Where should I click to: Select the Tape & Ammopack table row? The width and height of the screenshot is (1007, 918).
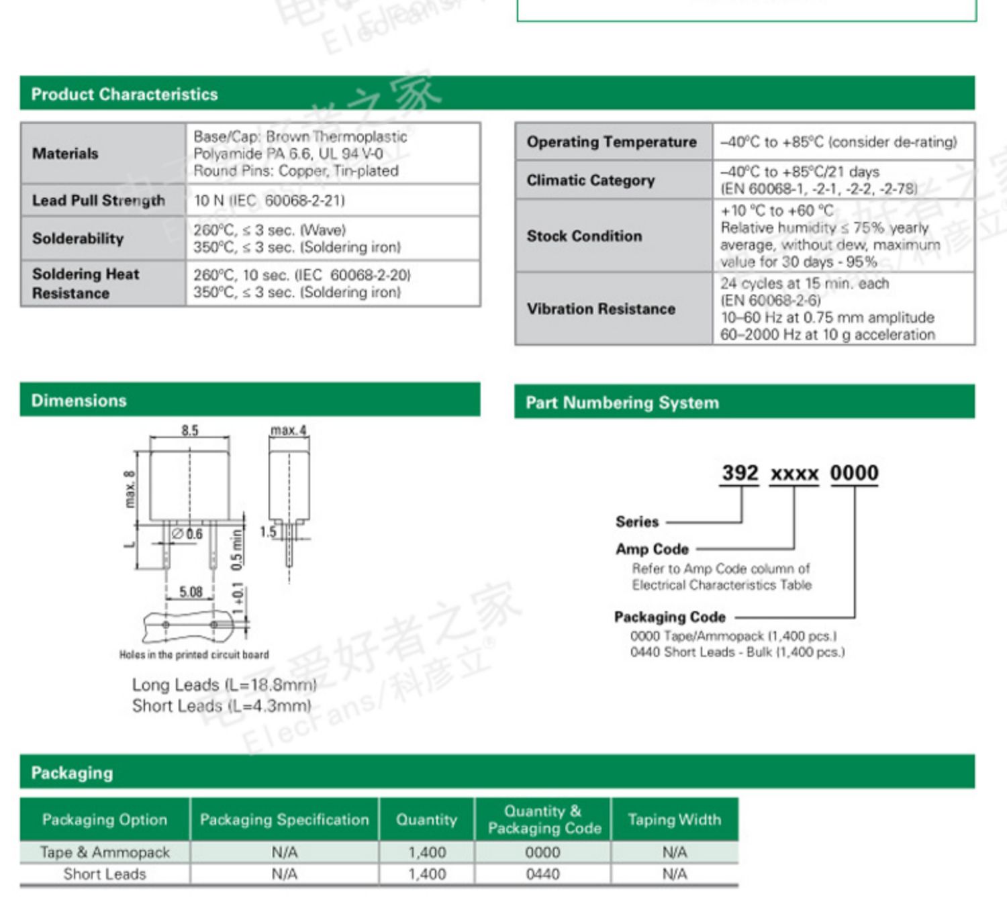pyautogui.click(x=379, y=852)
